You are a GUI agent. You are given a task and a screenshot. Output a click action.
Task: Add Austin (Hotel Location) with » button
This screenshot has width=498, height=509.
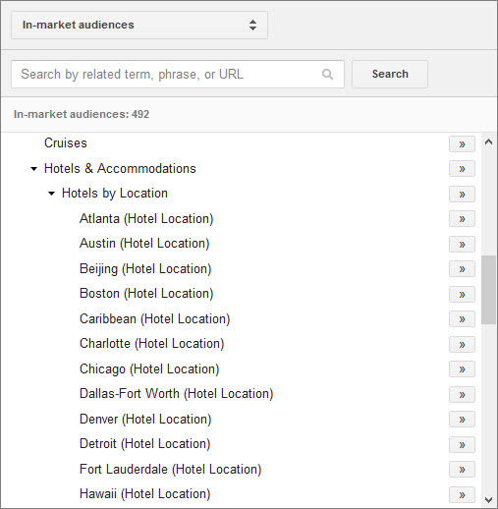tap(462, 245)
